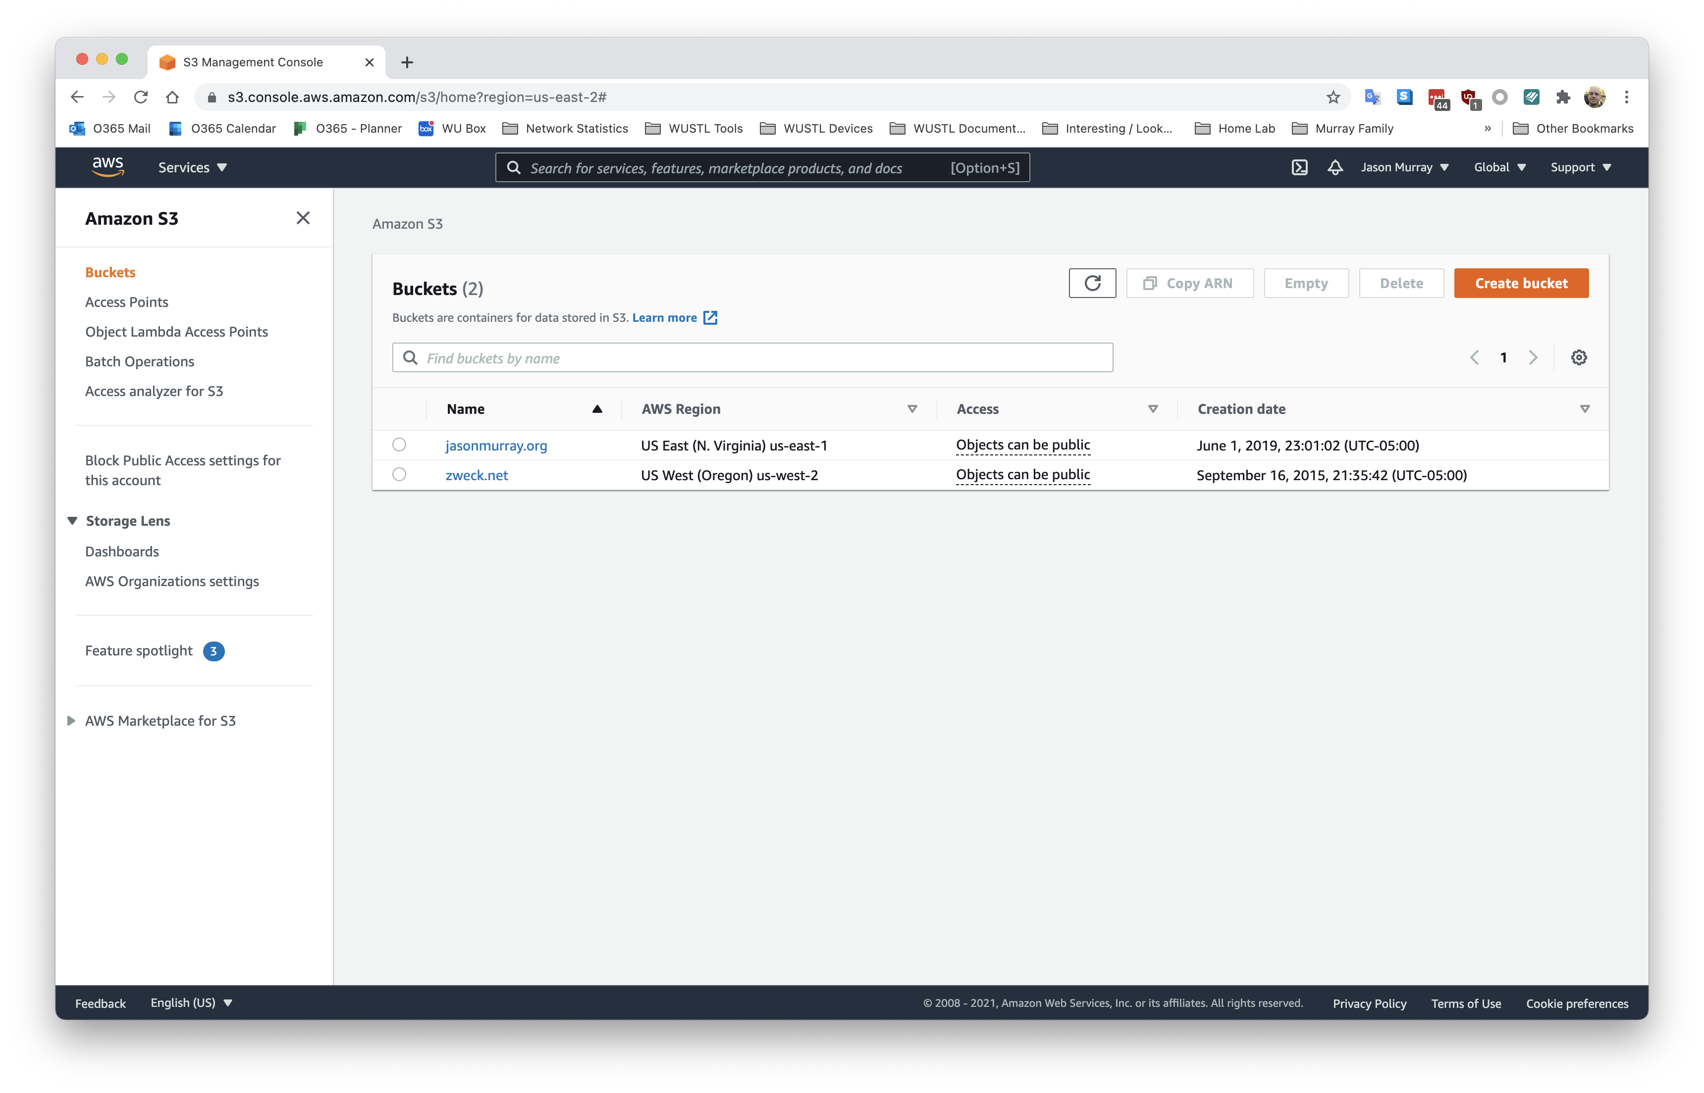Open the red calendar extension showing 44
This screenshot has width=1704, height=1093.
(x=1438, y=99)
